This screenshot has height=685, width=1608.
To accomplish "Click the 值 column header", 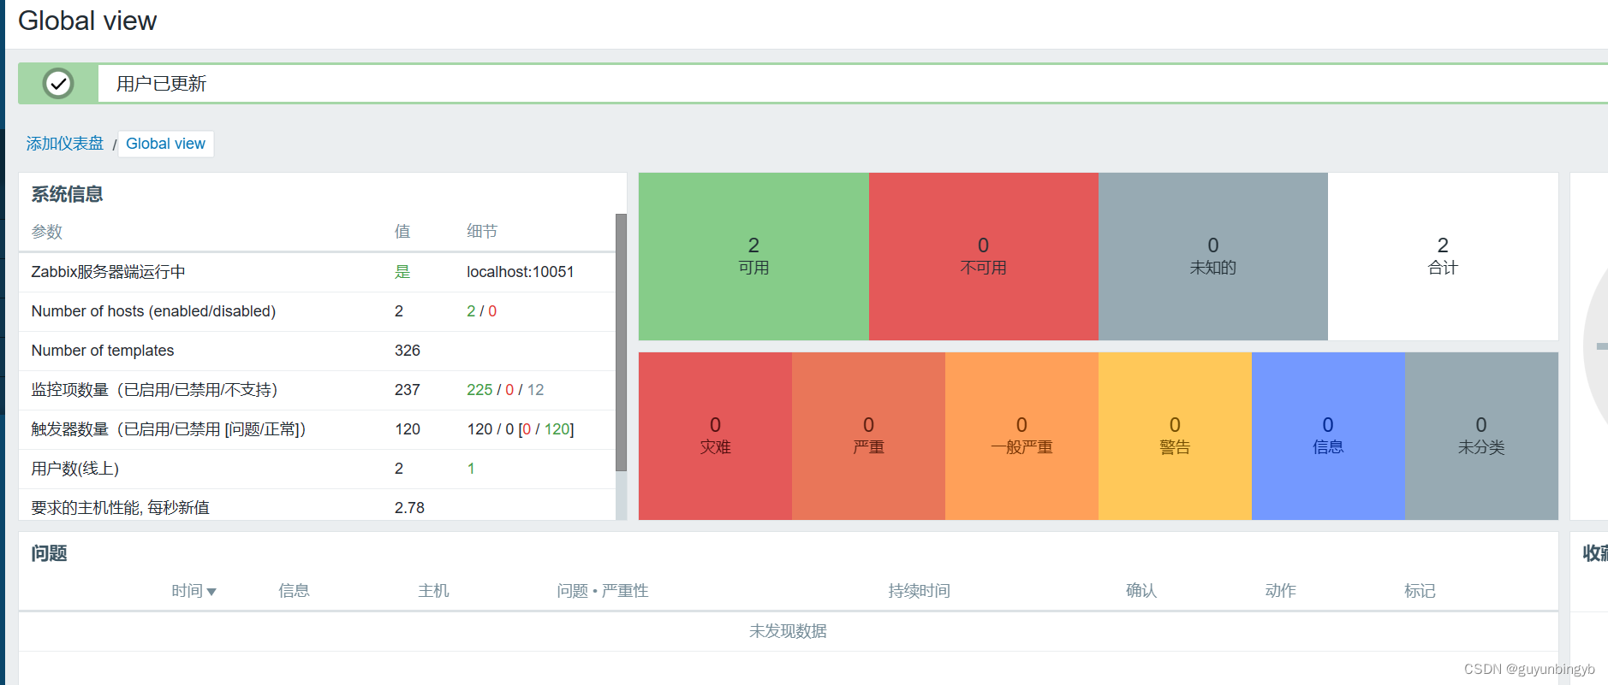I will 402,232.
